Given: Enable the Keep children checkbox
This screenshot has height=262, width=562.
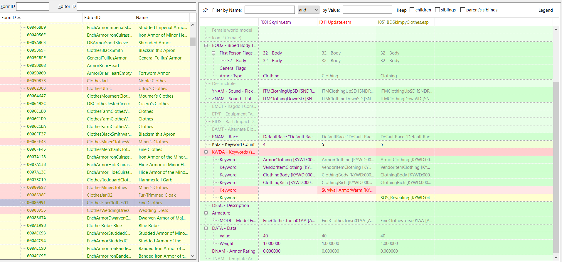Looking at the screenshot, I should (412, 10).
